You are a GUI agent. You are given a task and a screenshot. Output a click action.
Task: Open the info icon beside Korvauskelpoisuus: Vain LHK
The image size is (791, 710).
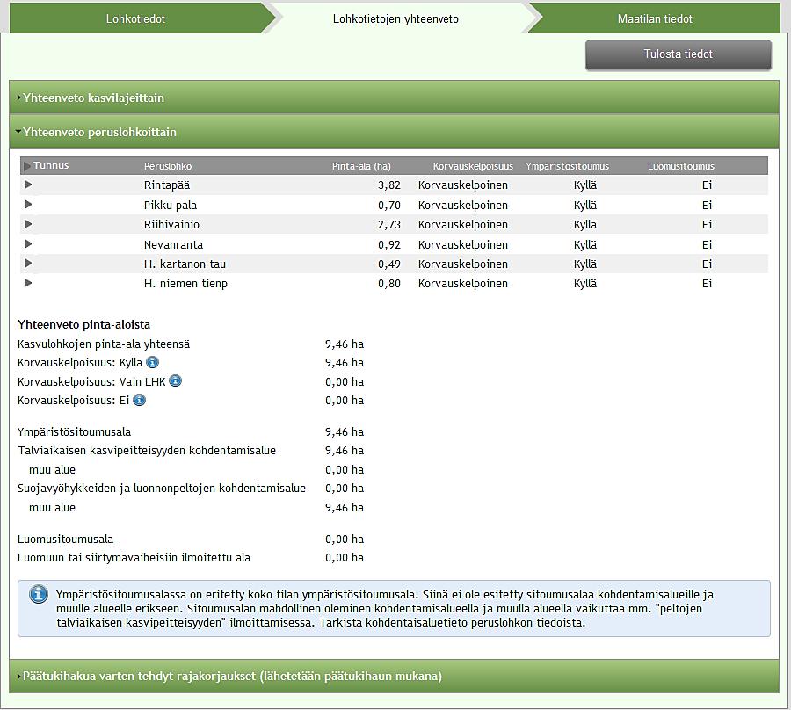[x=175, y=380]
